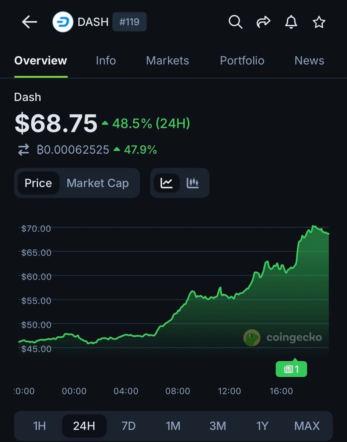The height and width of the screenshot is (442, 347).
Task: Set a price alert bell
Action: coord(291,22)
